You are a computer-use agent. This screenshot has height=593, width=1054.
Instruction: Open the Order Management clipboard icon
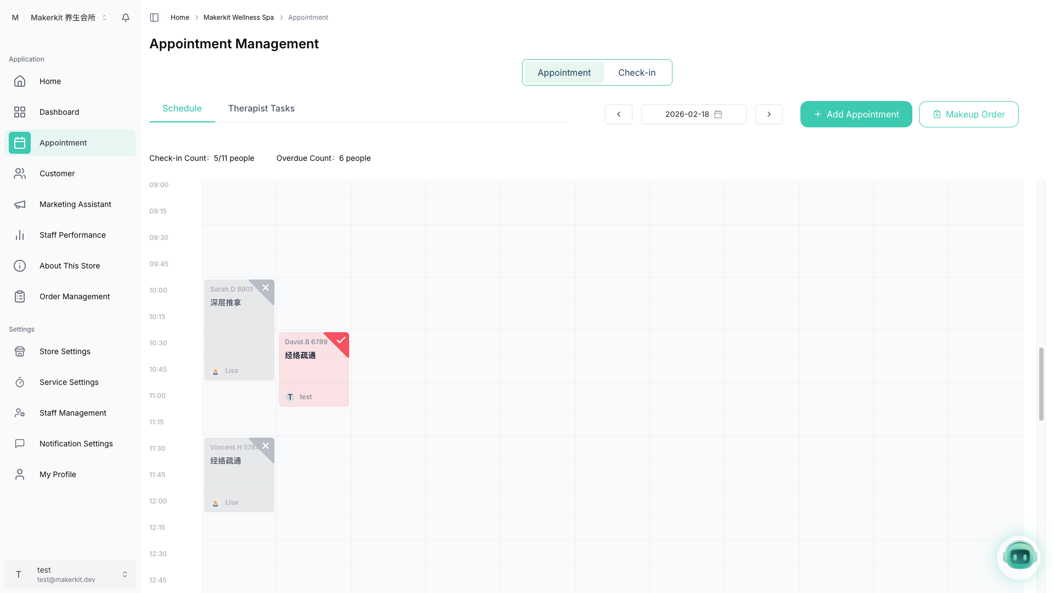[20, 296]
